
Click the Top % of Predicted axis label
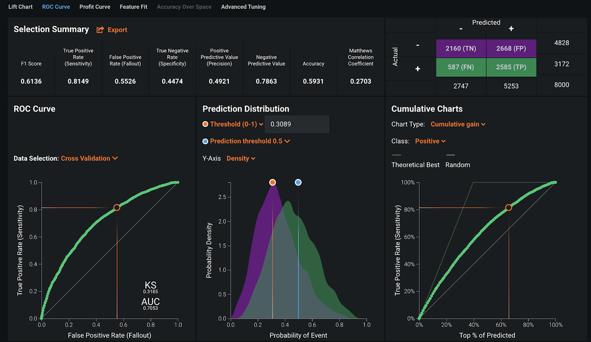click(x=487, y=336)
